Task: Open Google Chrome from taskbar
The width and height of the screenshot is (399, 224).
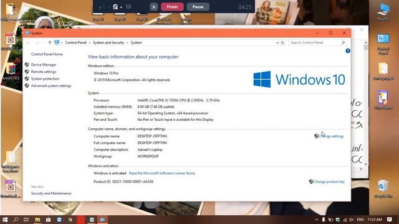Action: 70,220
